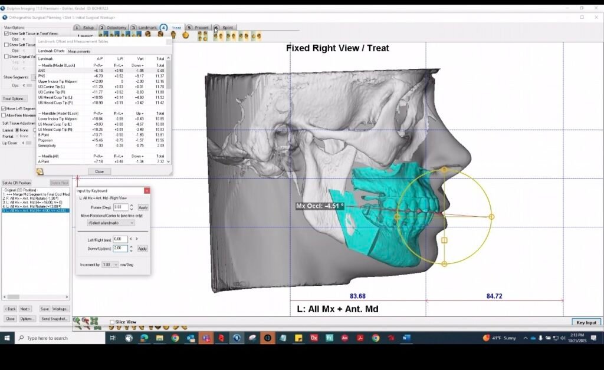Enable the Slice View checkbox
The image size is (604, 370).
[x=112, y=322]
